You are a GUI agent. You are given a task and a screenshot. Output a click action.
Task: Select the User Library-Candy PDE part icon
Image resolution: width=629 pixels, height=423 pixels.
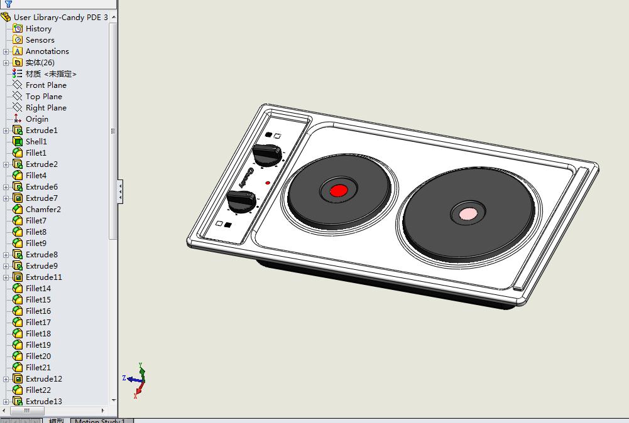click(6, 17)
